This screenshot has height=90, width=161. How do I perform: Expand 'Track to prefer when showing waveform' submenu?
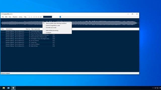click(57, 23)
